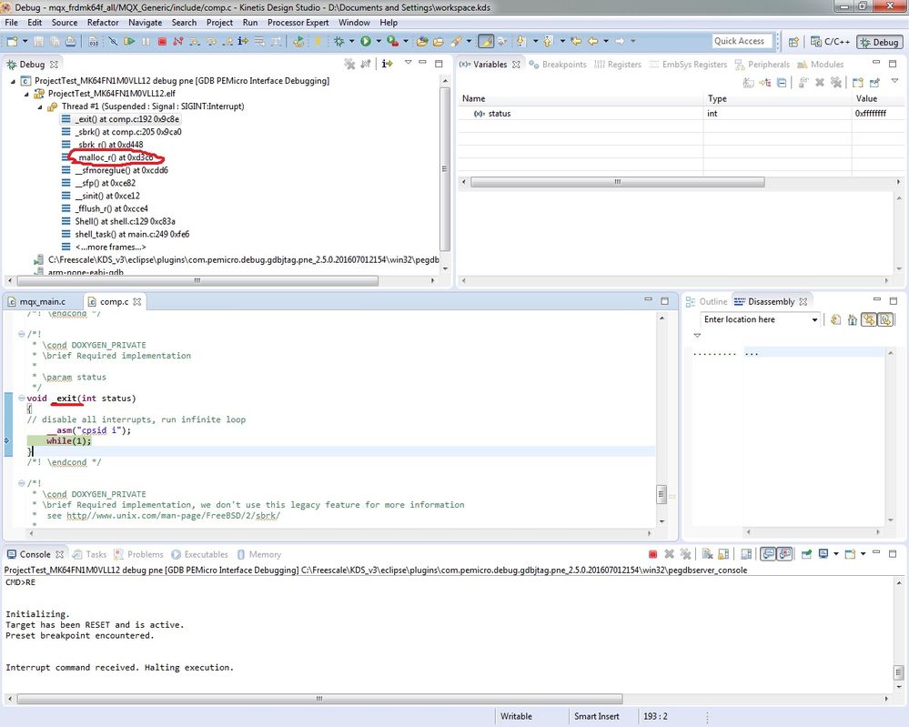This screenshot has width=909, height=727.
Task: Click the Step Return toolbar icon
Action: pyautogui.click(x=227, y=41)
